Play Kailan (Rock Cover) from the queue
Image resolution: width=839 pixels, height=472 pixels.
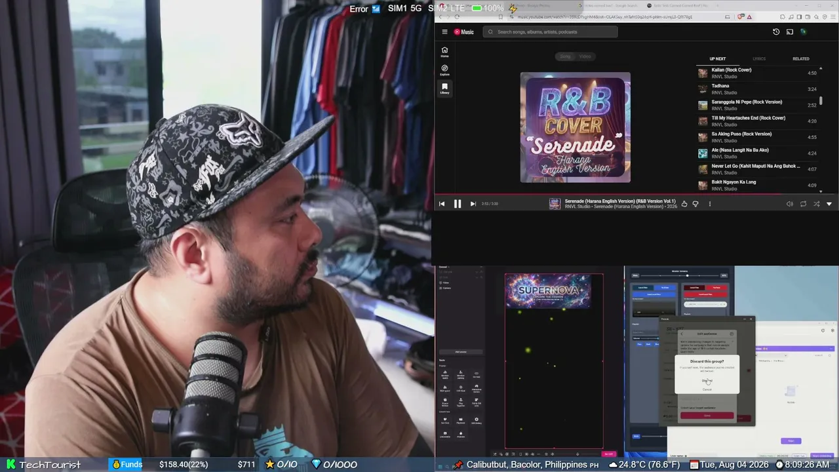[x=757, y=73]
